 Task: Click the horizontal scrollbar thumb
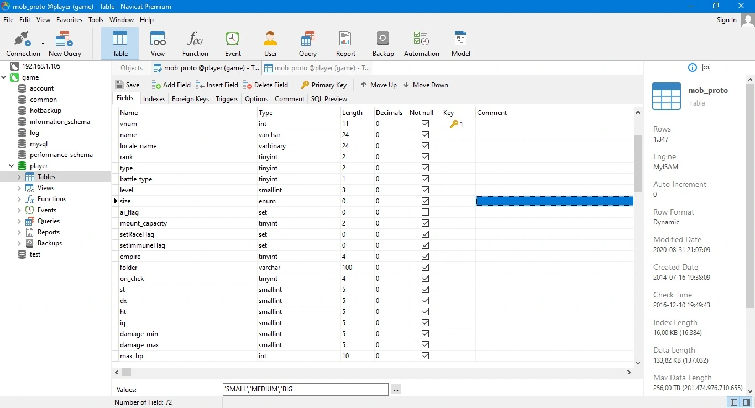point(127,373)
